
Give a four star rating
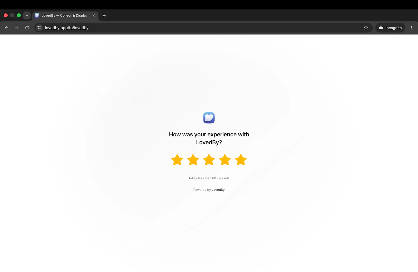tap(225, 160)
